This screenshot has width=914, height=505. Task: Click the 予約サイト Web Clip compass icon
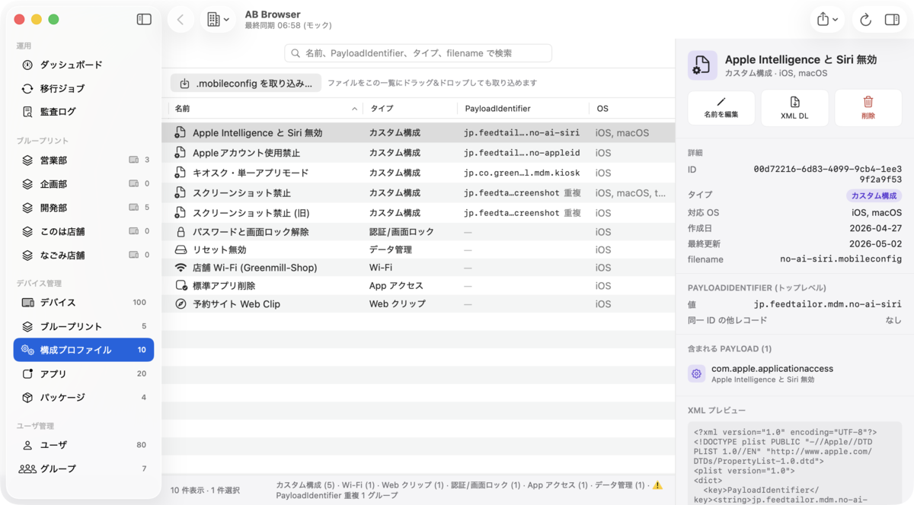point(181,303)
